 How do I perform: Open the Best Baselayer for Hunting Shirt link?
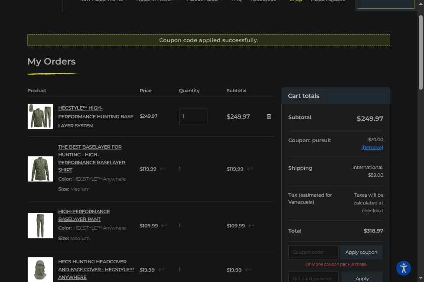(x=91, y=158)
